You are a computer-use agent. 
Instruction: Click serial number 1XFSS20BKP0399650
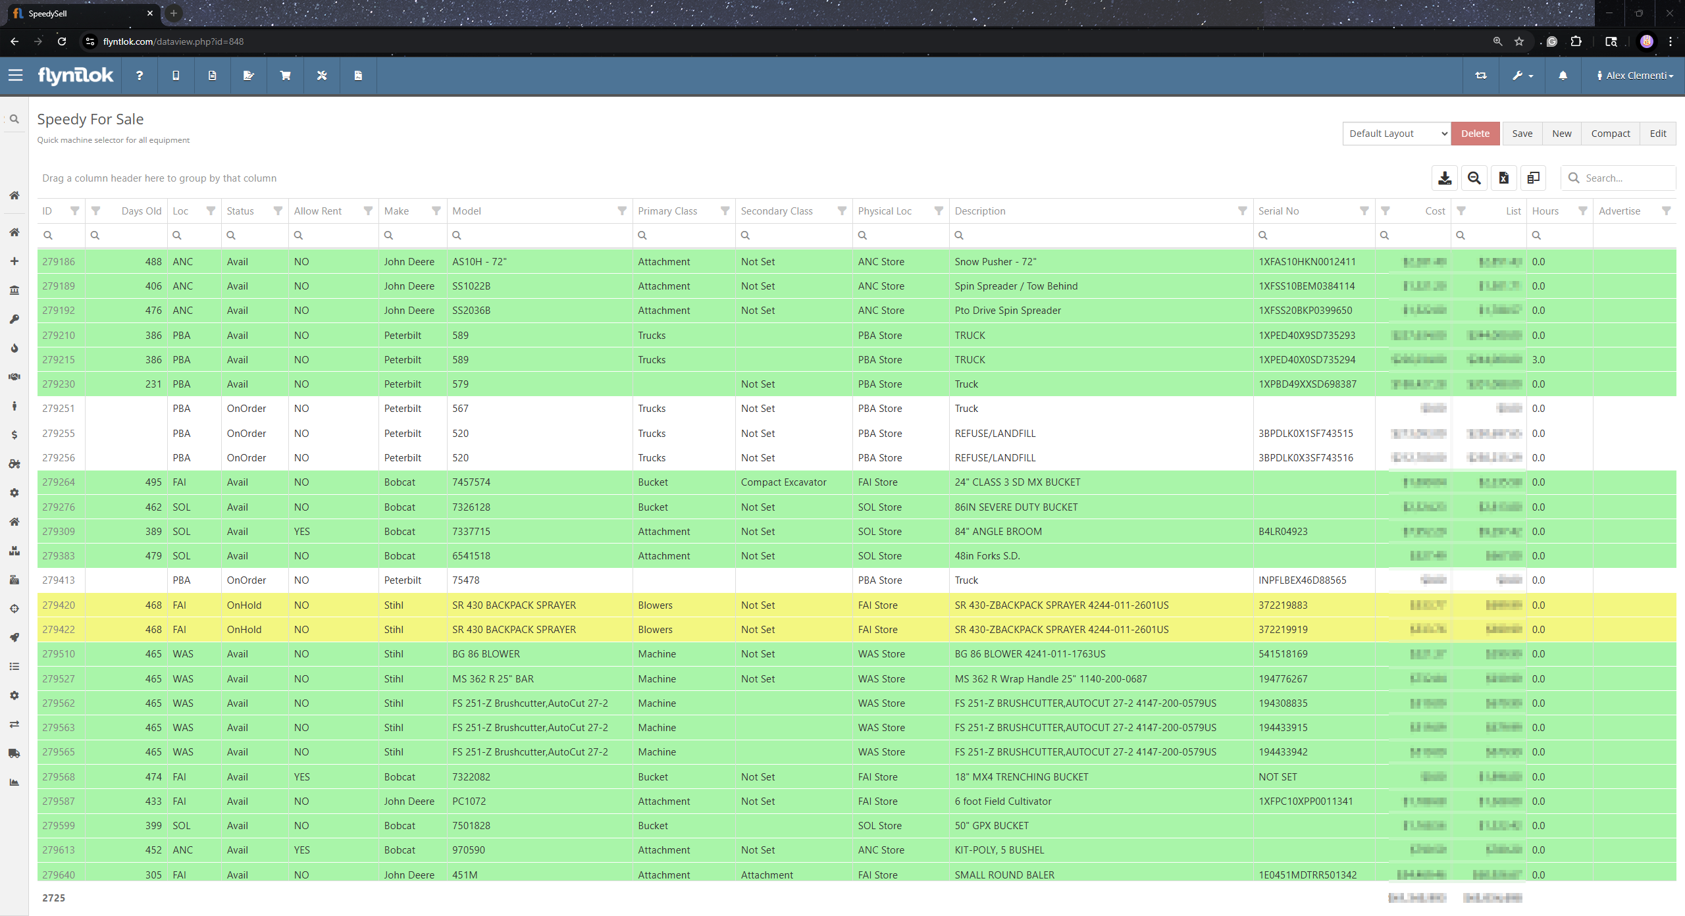pos(1305,310)
